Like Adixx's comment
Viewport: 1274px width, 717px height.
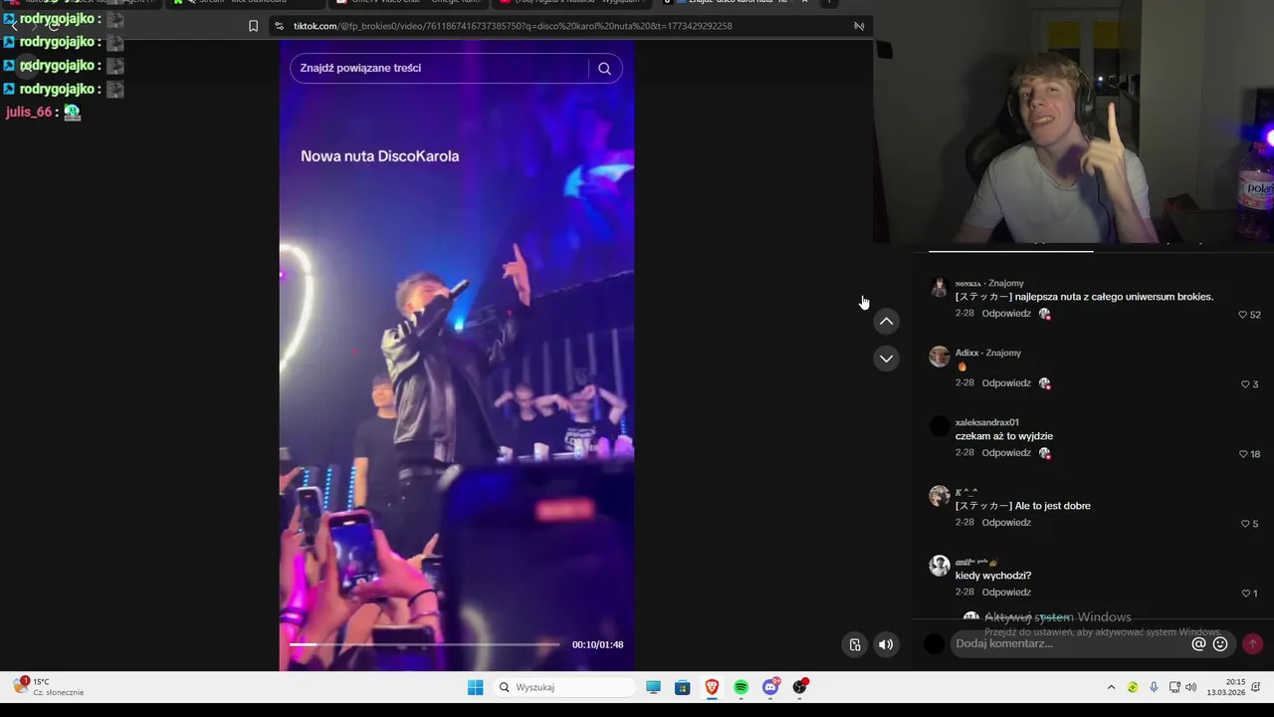click(x=1245, y=384)
